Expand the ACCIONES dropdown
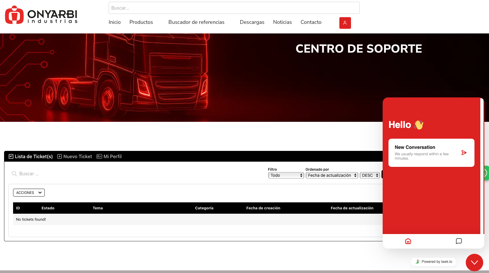 tap(29, 193)
